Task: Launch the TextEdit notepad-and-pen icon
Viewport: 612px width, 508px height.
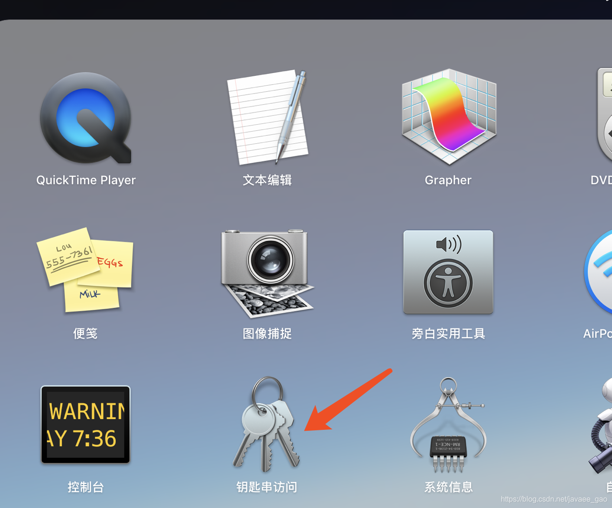Action: pos(268,117)
